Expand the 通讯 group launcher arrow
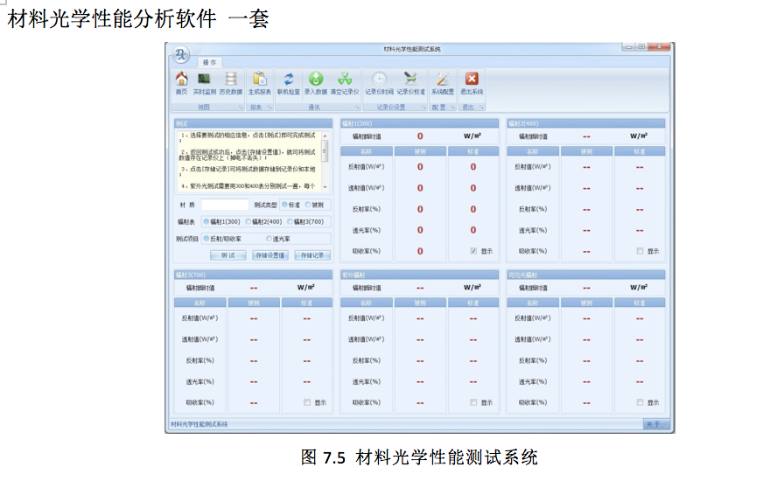Screen dimensions: 784x488 pyautogui.click(x=357, y=108)
